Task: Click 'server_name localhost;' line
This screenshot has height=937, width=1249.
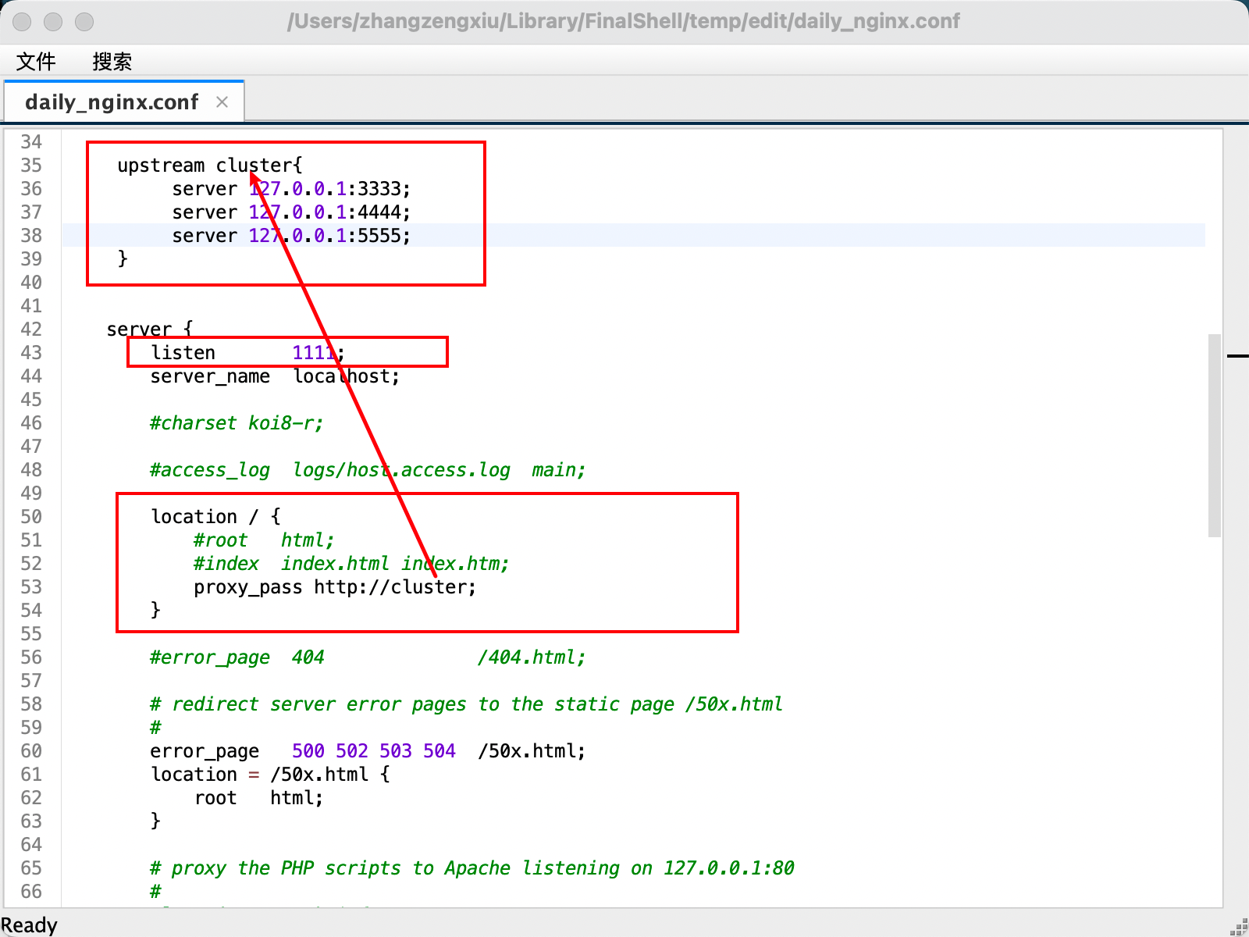Action: [275, 376]
